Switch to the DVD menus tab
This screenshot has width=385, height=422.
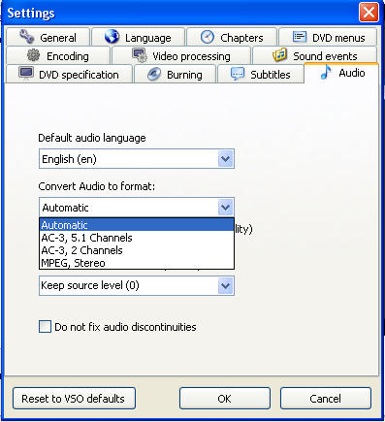(328, 37)
